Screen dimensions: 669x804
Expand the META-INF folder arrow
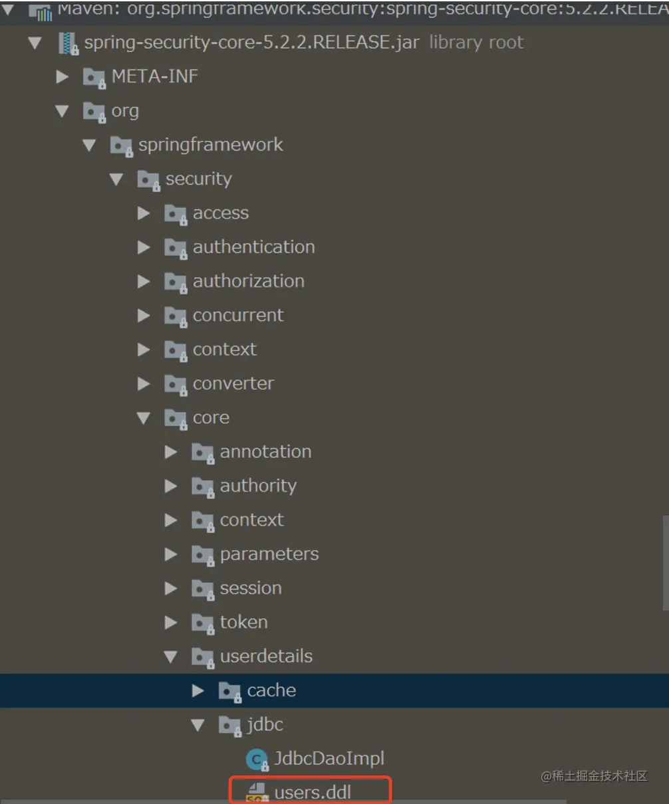click(x=63, y=77)
